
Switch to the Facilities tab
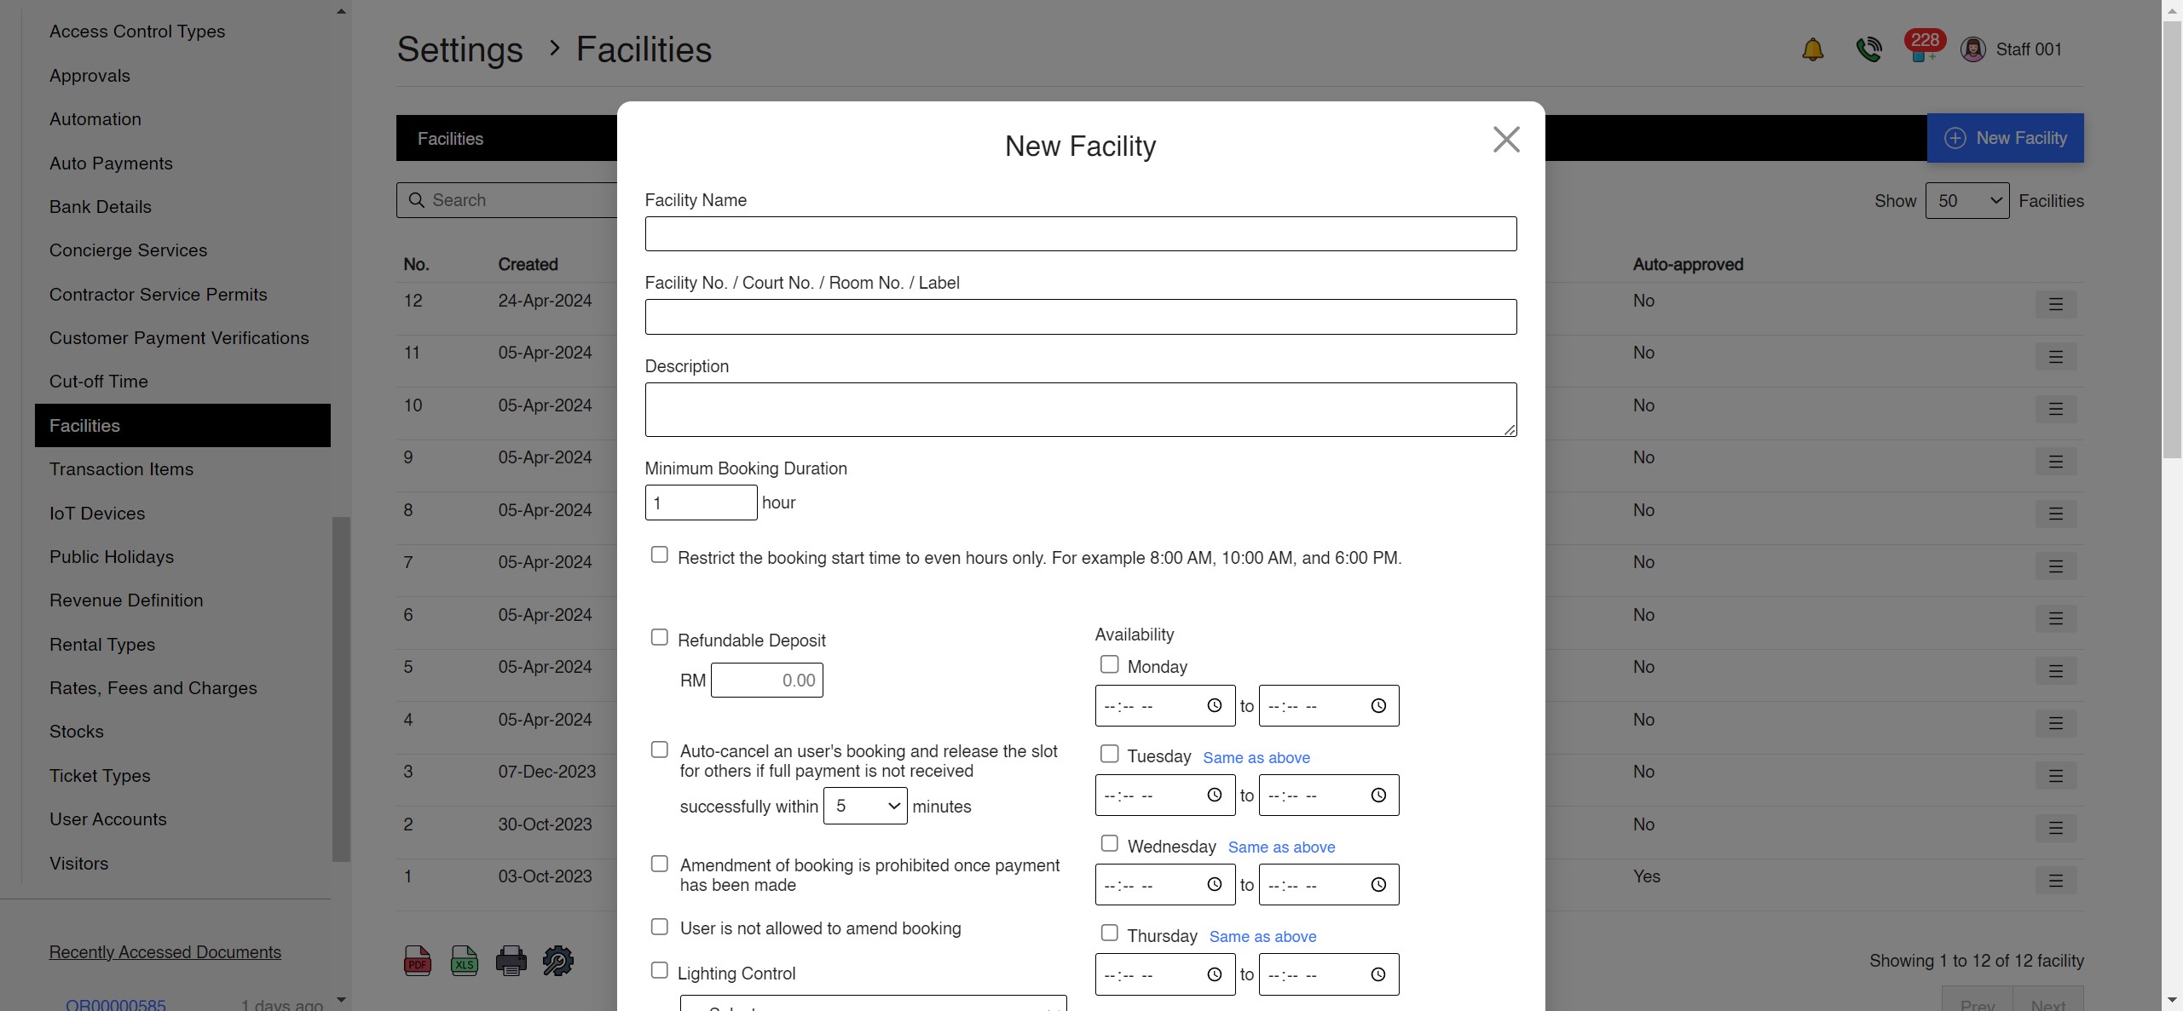point(453,138)
